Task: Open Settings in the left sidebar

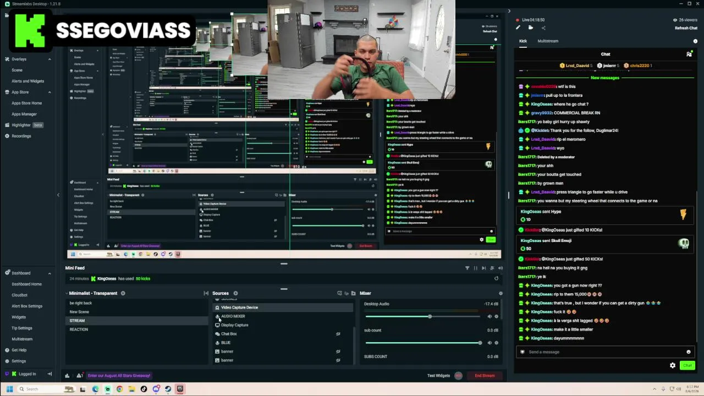Action: tap(19, 361)
